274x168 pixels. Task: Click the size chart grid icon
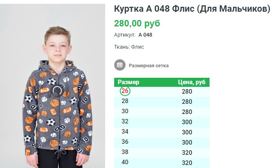(x=120, y=65)
